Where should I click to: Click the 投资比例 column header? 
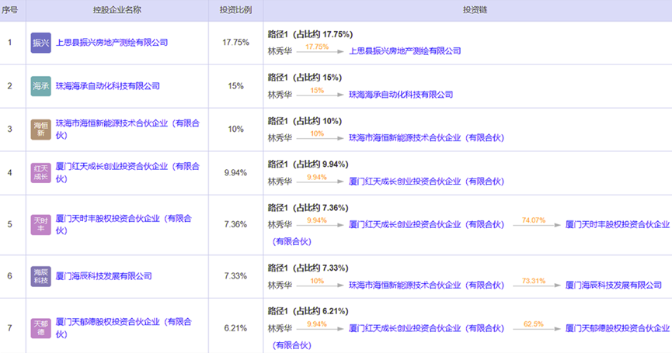point(236,10)
